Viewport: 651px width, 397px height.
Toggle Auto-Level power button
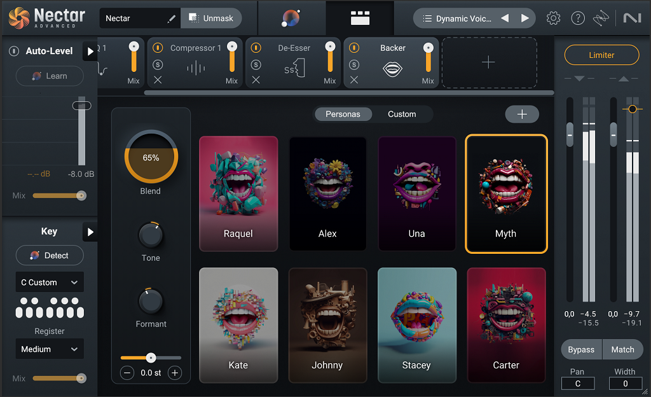click(14, 51)
